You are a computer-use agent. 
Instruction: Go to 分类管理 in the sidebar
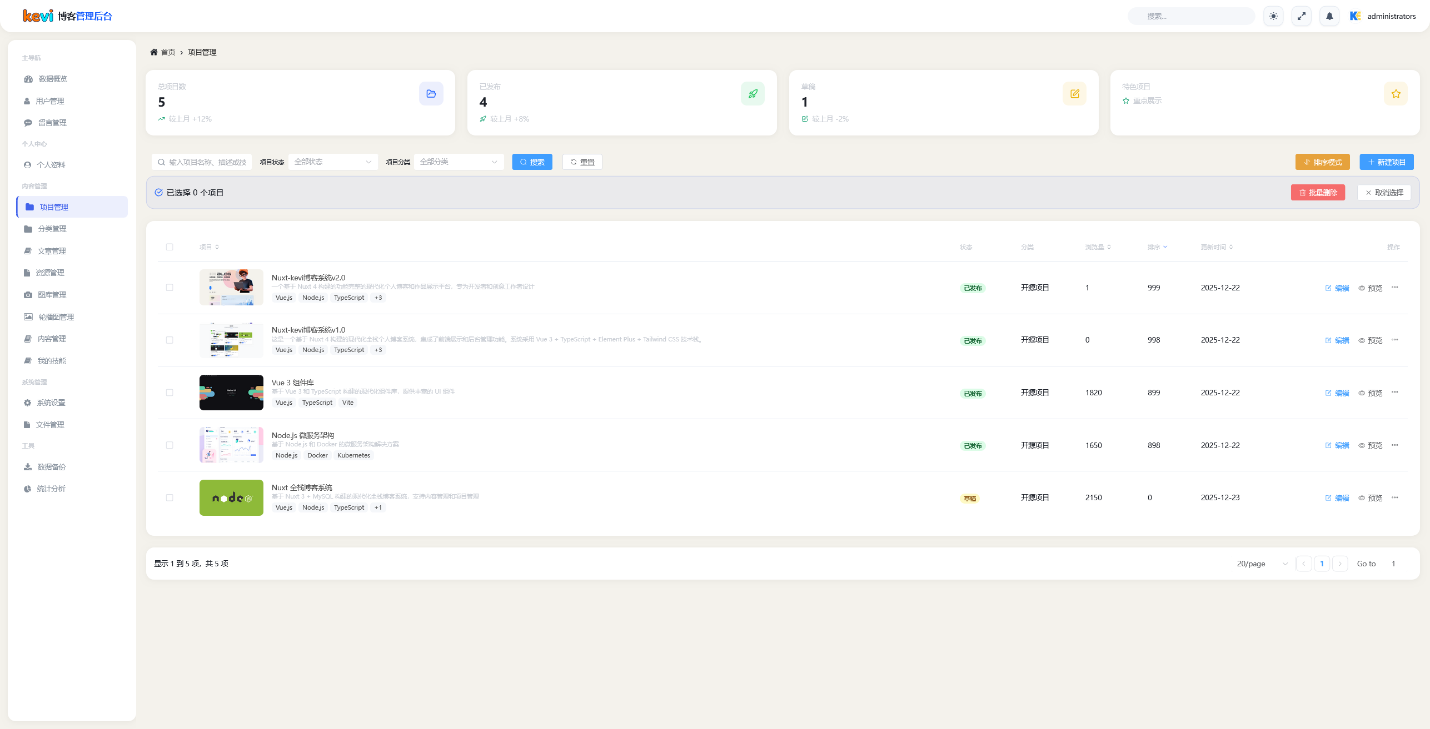pyautogui.click(x=52, y=229)
